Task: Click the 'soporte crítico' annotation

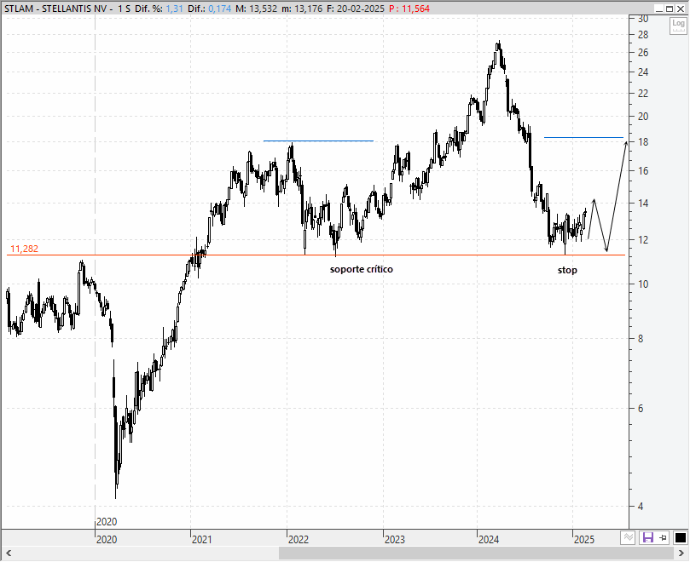Action: 362,269
